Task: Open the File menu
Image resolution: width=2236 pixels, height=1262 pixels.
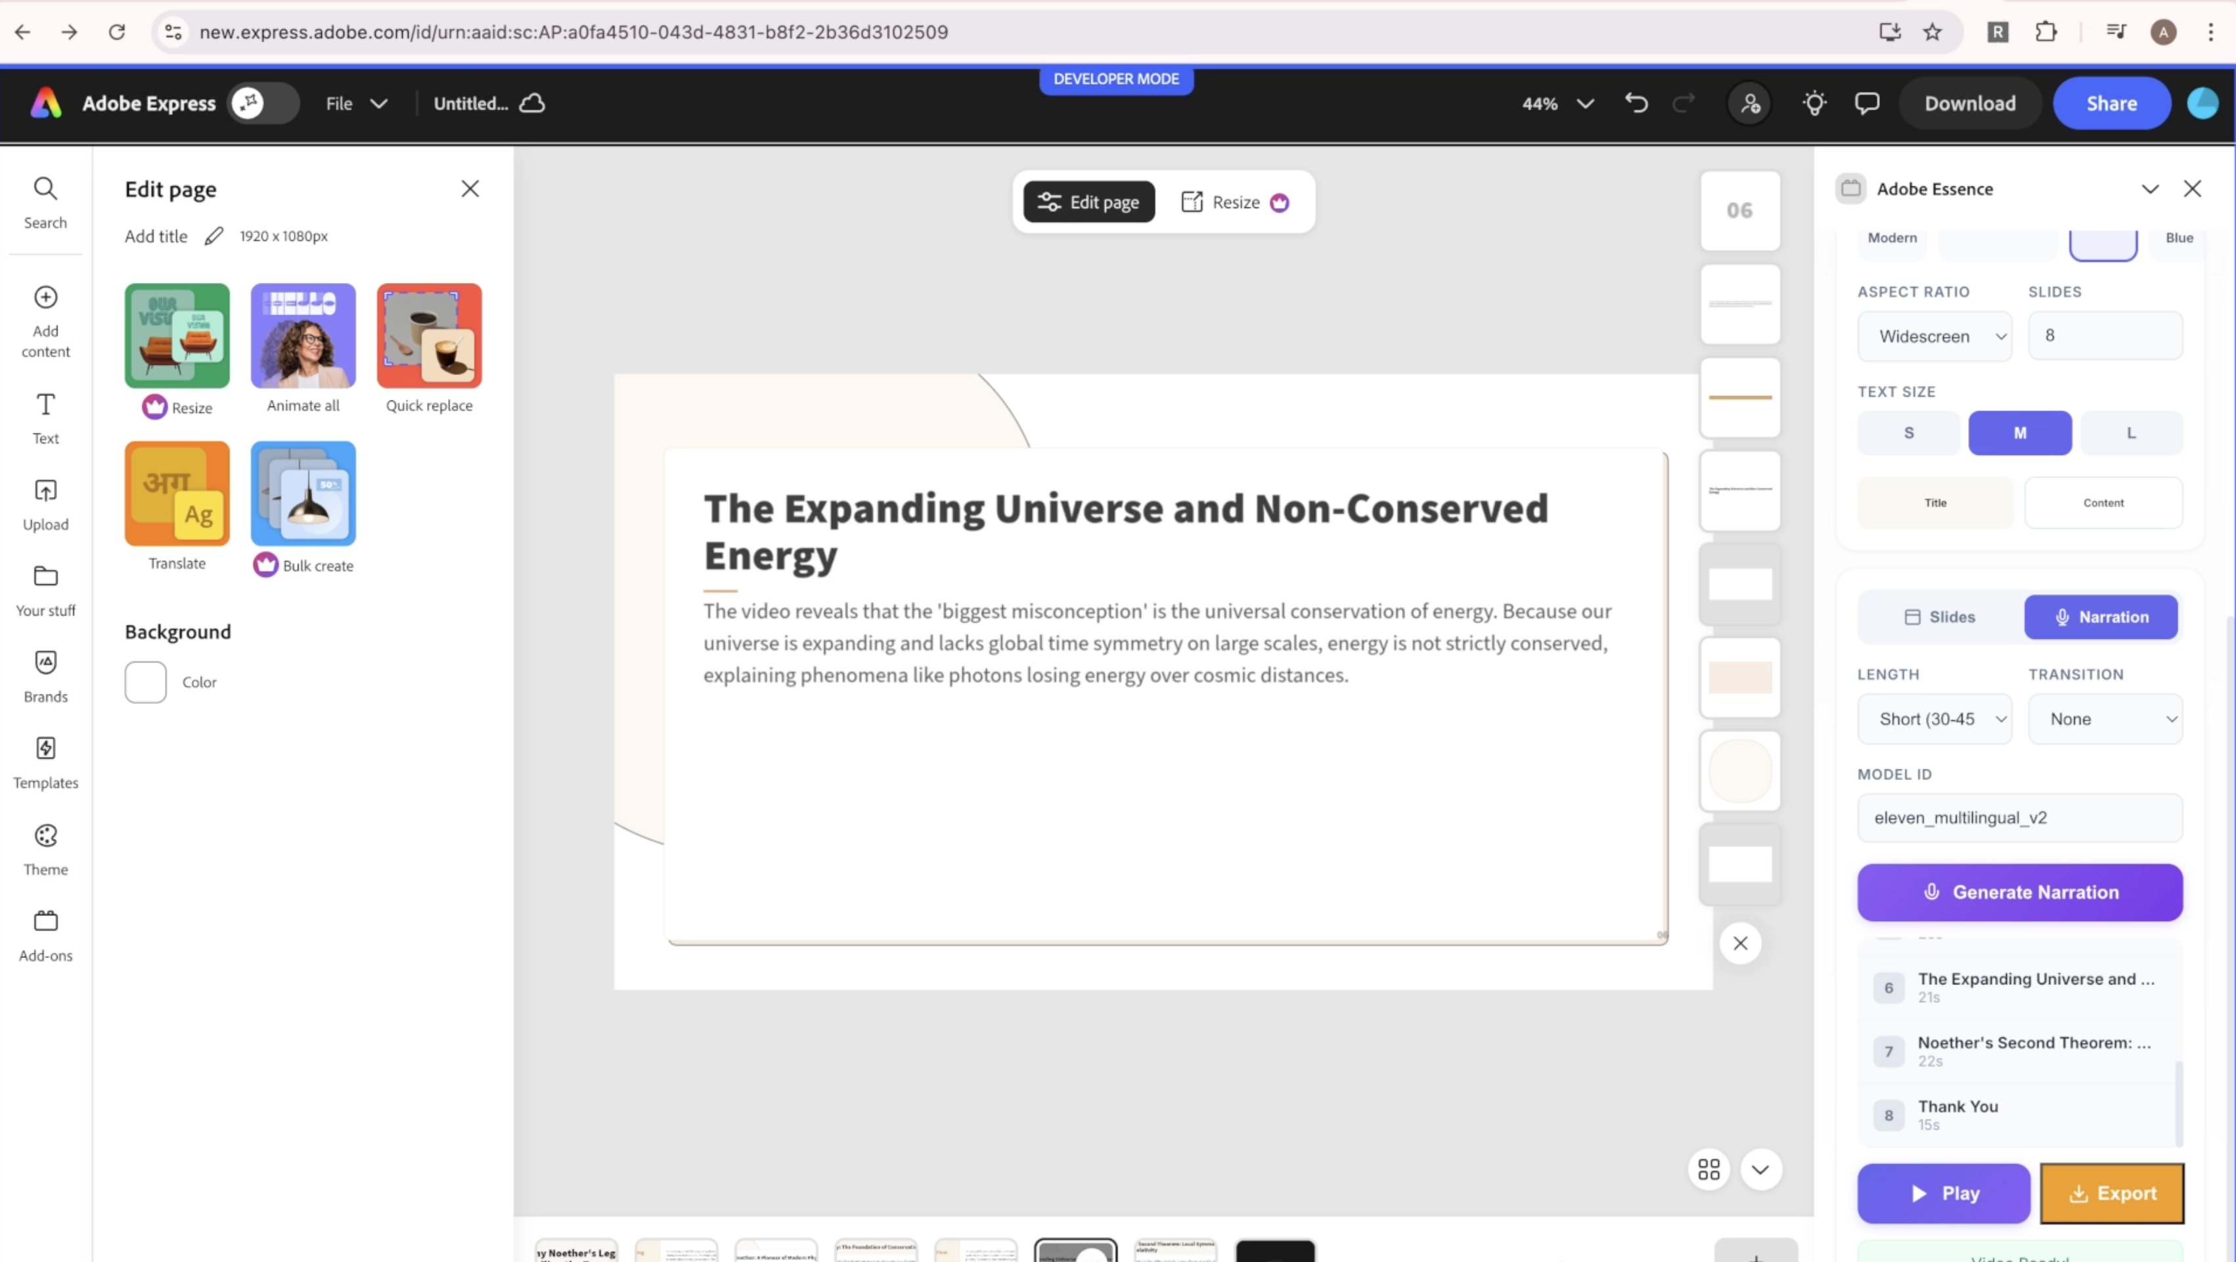Action: (355, 103)
